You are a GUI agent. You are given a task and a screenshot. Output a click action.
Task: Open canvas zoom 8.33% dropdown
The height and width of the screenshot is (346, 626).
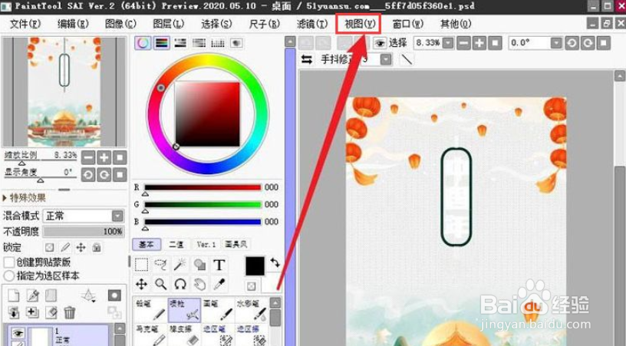pos(448,43)
